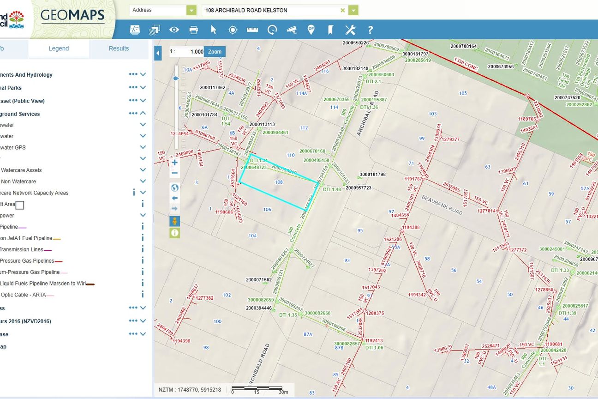Switch to the Results tab
Screen dimensions: 598x399
(119, 48)
